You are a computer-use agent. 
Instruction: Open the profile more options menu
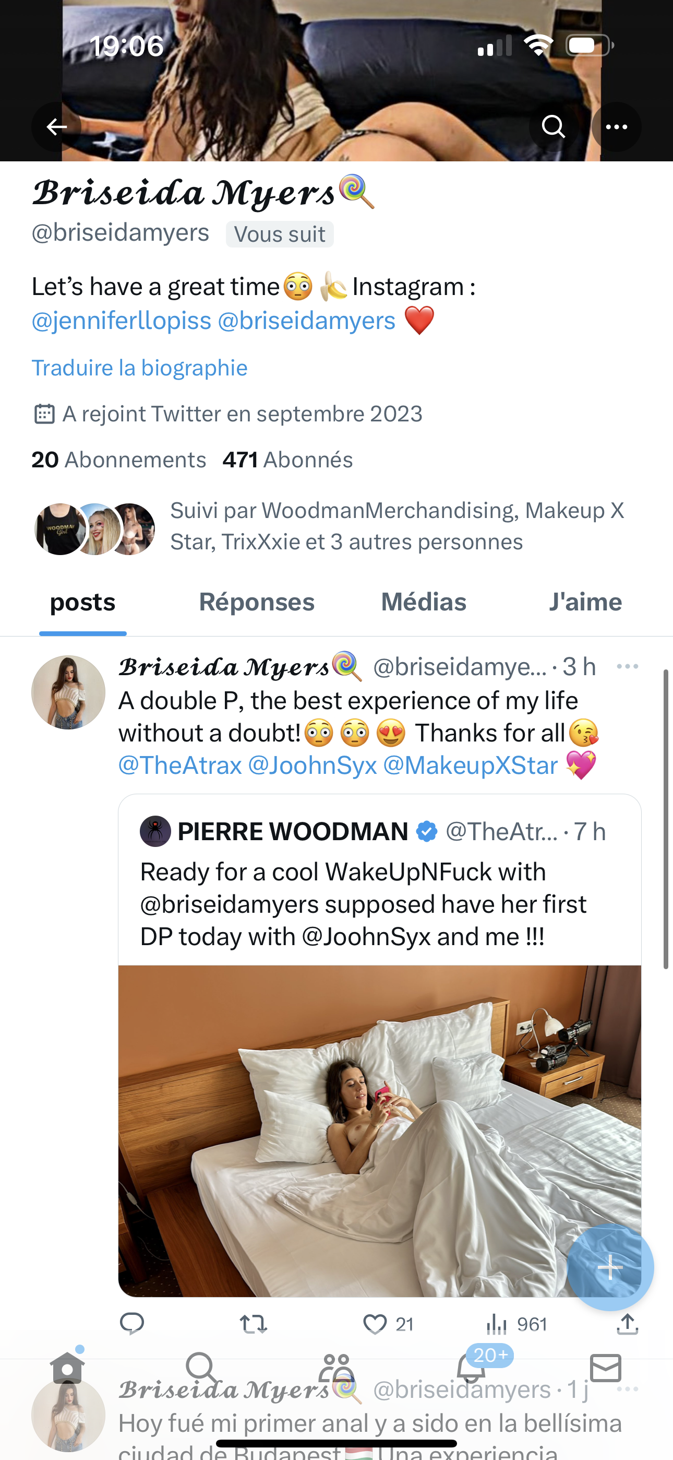[x=616, y=127]
